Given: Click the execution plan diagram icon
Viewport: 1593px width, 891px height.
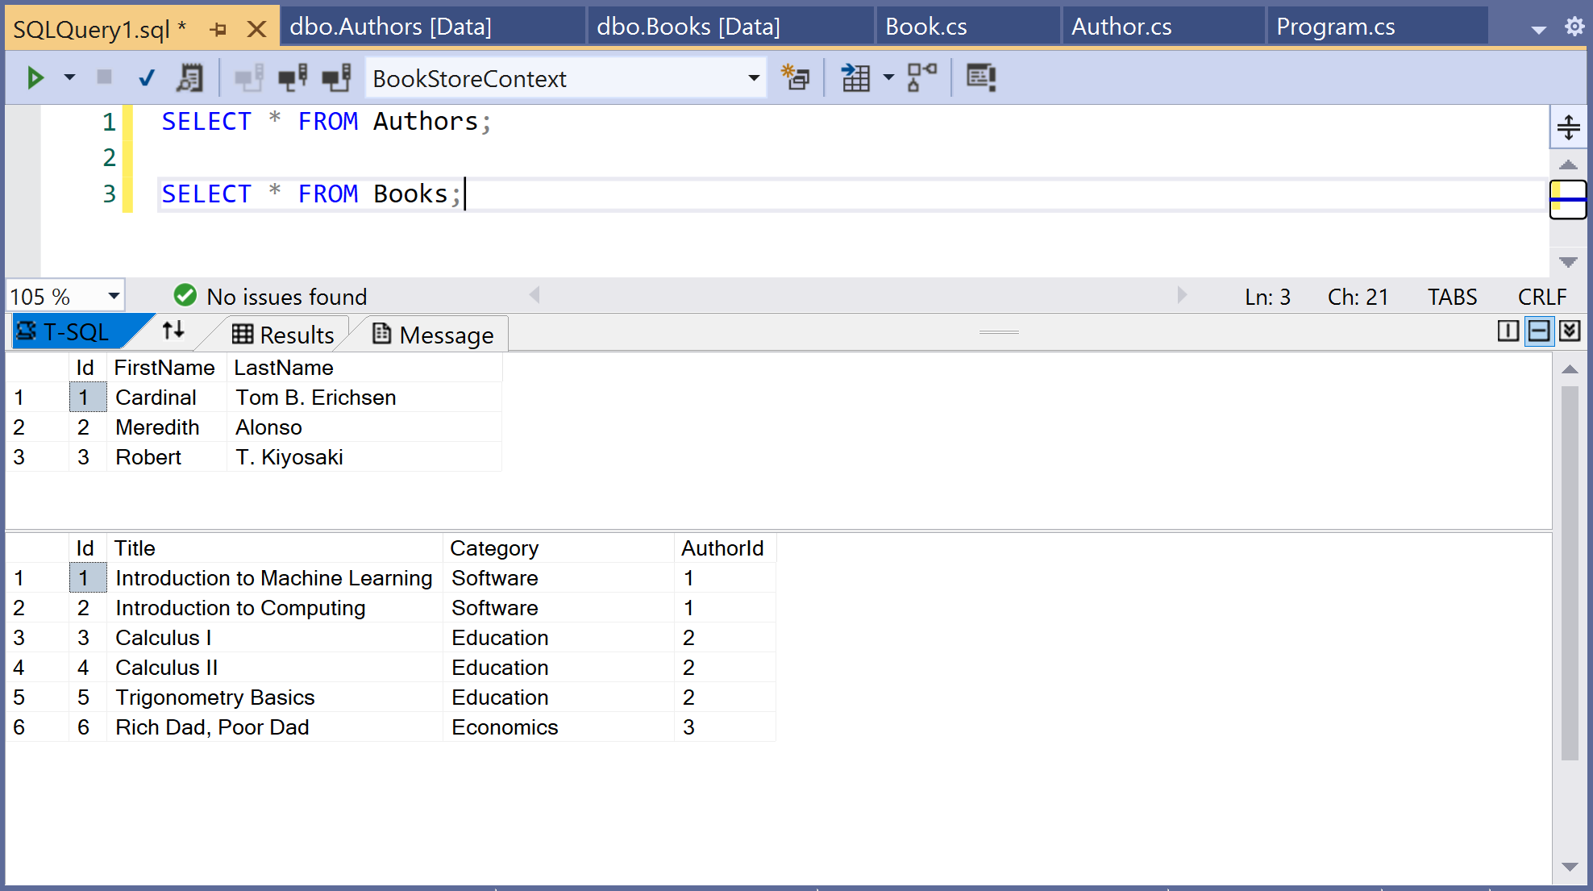Looking at the screenshot, I should 921,78.
